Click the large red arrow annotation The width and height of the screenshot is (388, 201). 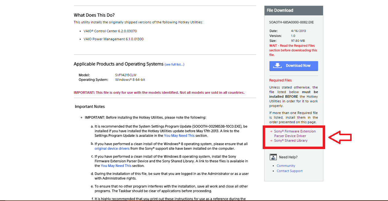[340, 138]
